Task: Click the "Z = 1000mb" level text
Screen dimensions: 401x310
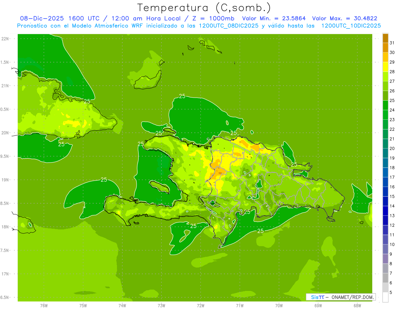Action: tap(212, 18)
